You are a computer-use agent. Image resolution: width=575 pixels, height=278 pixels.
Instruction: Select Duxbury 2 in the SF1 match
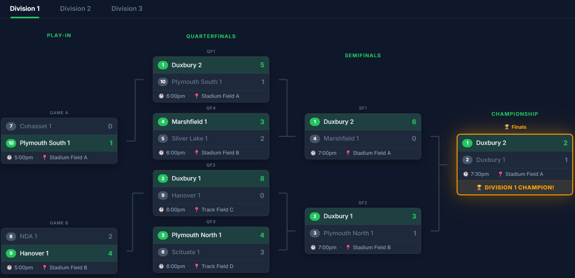tap(363, 122)
